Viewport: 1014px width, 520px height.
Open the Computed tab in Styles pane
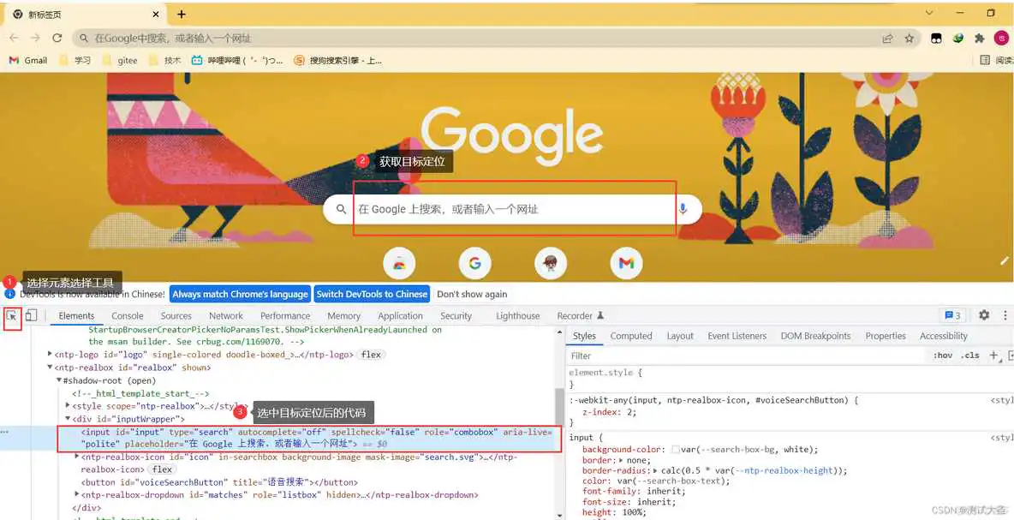tap(631, 335)
